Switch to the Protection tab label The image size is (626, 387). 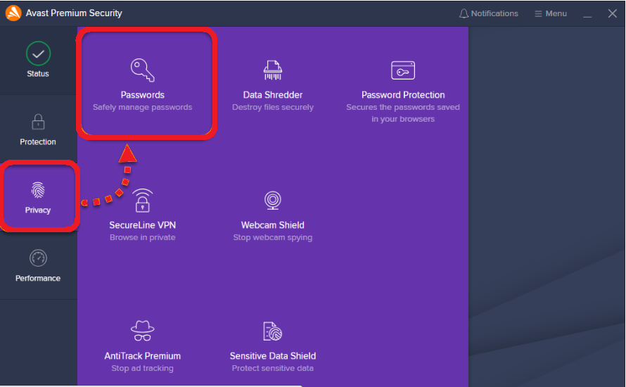(38, 141)
